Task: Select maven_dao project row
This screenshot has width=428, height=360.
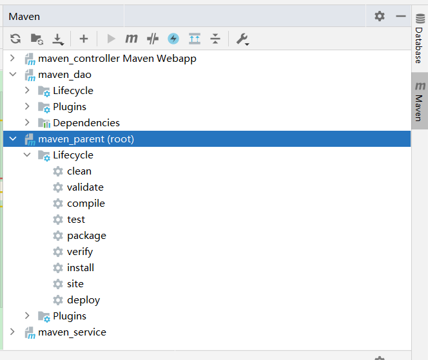Action: pos(207,75)
